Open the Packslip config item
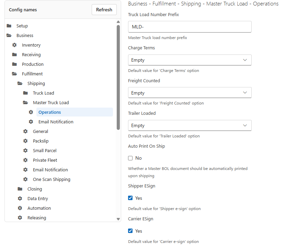 41,141
